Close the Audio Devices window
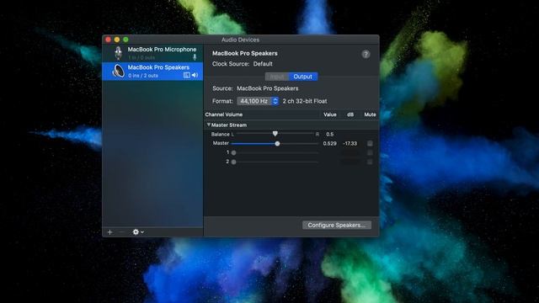Screen dimensions: 539x303 coord(109,40)
